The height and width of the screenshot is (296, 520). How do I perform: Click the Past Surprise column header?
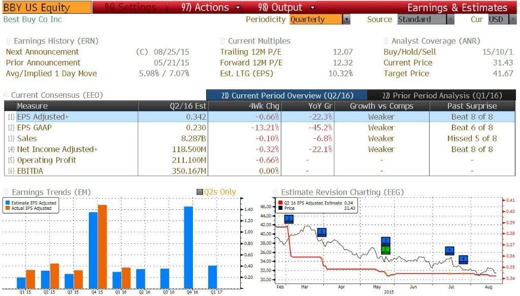pos(472,106)
